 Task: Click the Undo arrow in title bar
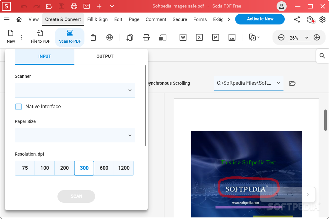coord(24,6)
